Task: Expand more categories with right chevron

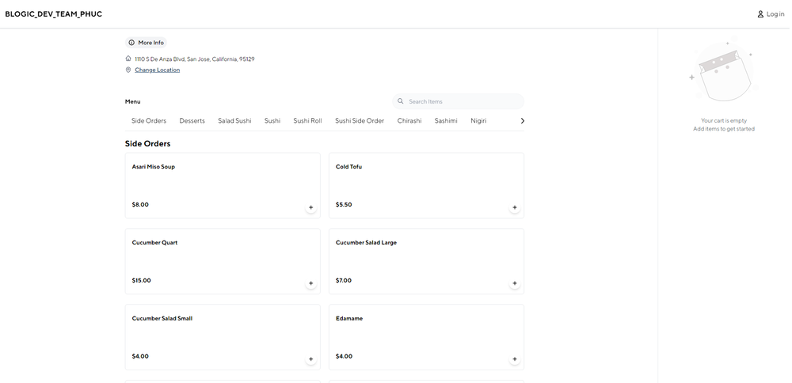Action: point(522,120)
